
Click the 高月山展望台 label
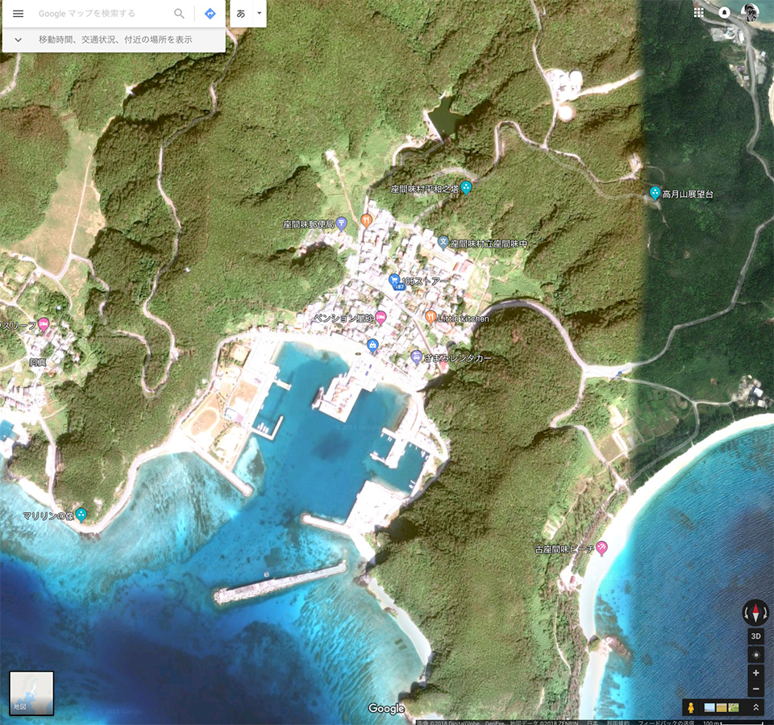pos(688,194)
